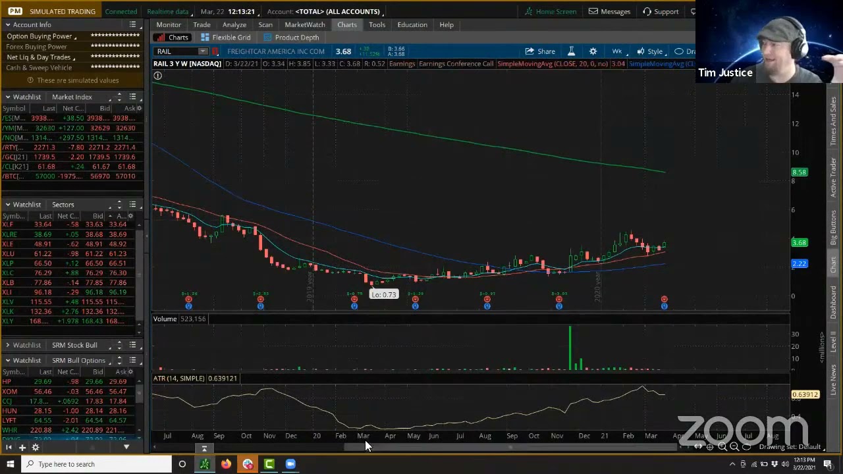The height and width of the screenshot is (474, 843).
Task: Open Market Index watchlist column settings gear
Action: point(140,109)
